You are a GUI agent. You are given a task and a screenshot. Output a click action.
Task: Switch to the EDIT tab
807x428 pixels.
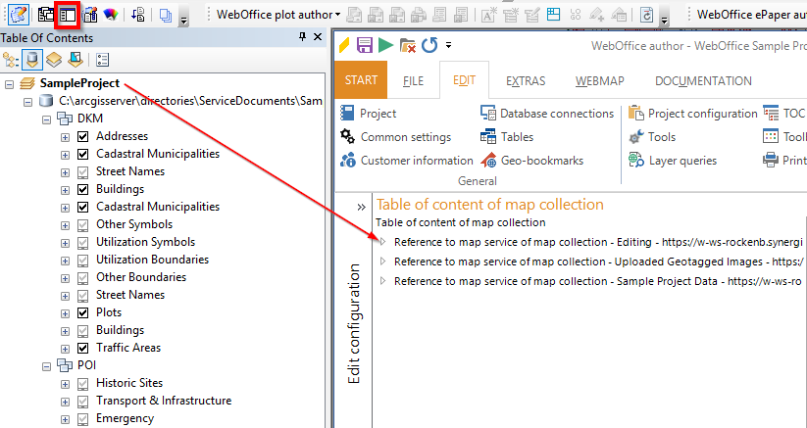(x=464, y=80)
